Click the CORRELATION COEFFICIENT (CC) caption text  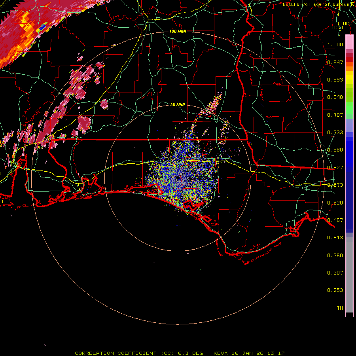pyautogui.click(x=125, y=353)
